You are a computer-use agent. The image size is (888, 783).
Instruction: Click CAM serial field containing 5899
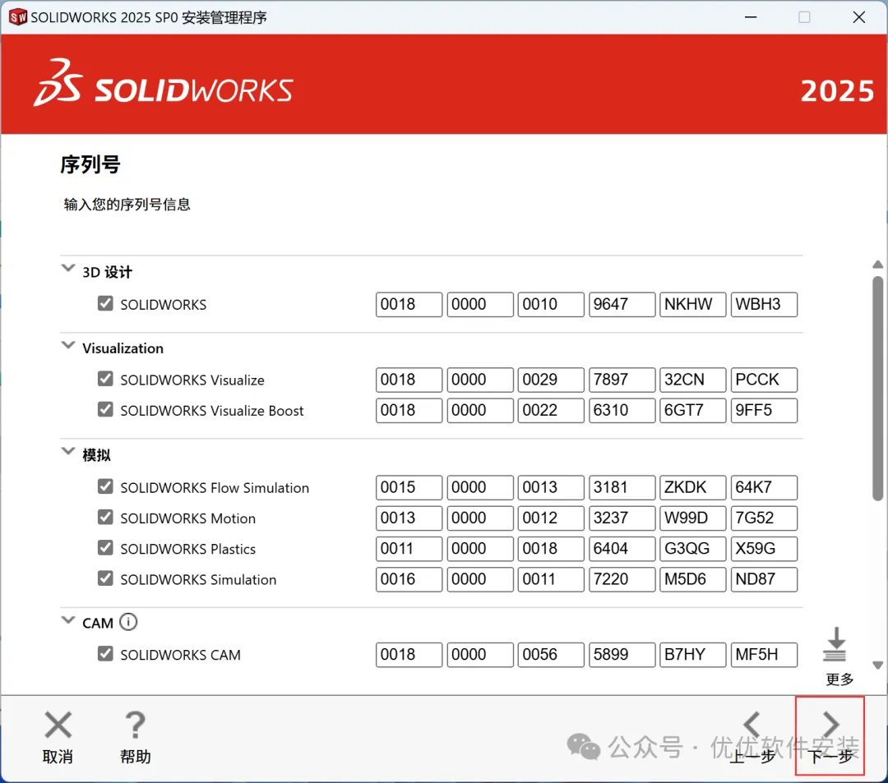622,655
